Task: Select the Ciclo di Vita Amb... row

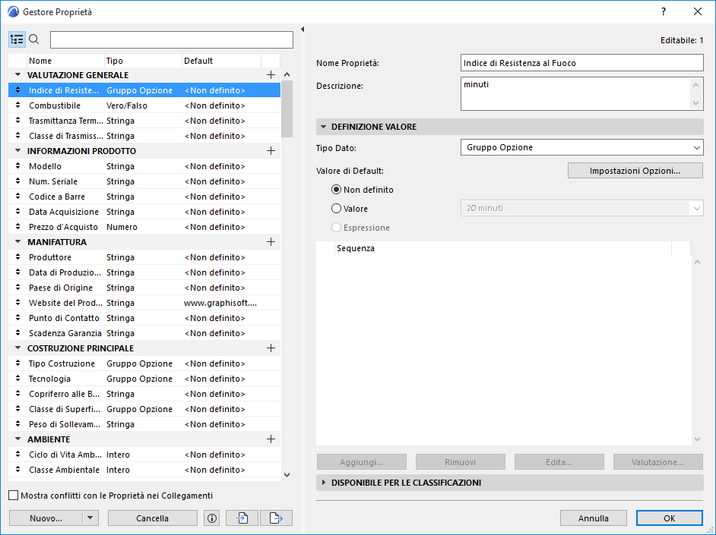Action: pos(144,455)
